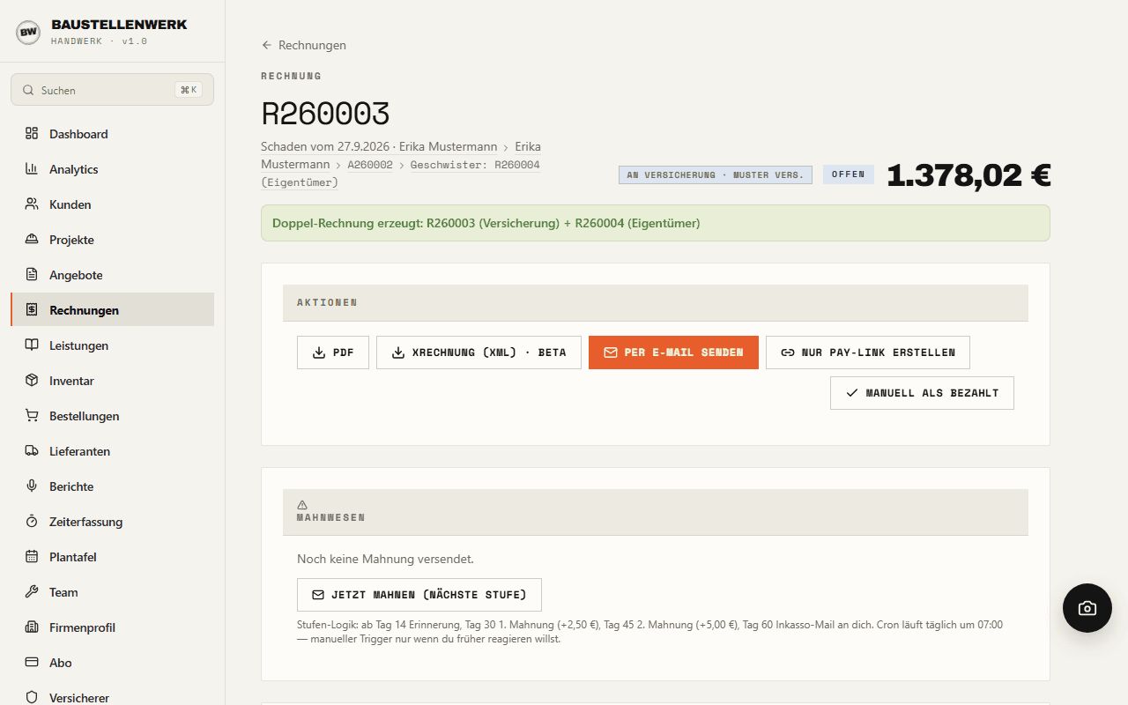Click the Zeiterfassung stopwatch icon
1128x705 pixels.
click(32, 522)
